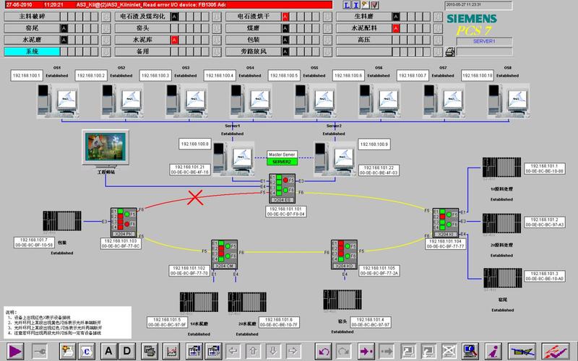Click the letter D toolbar button

coord(126,351)
